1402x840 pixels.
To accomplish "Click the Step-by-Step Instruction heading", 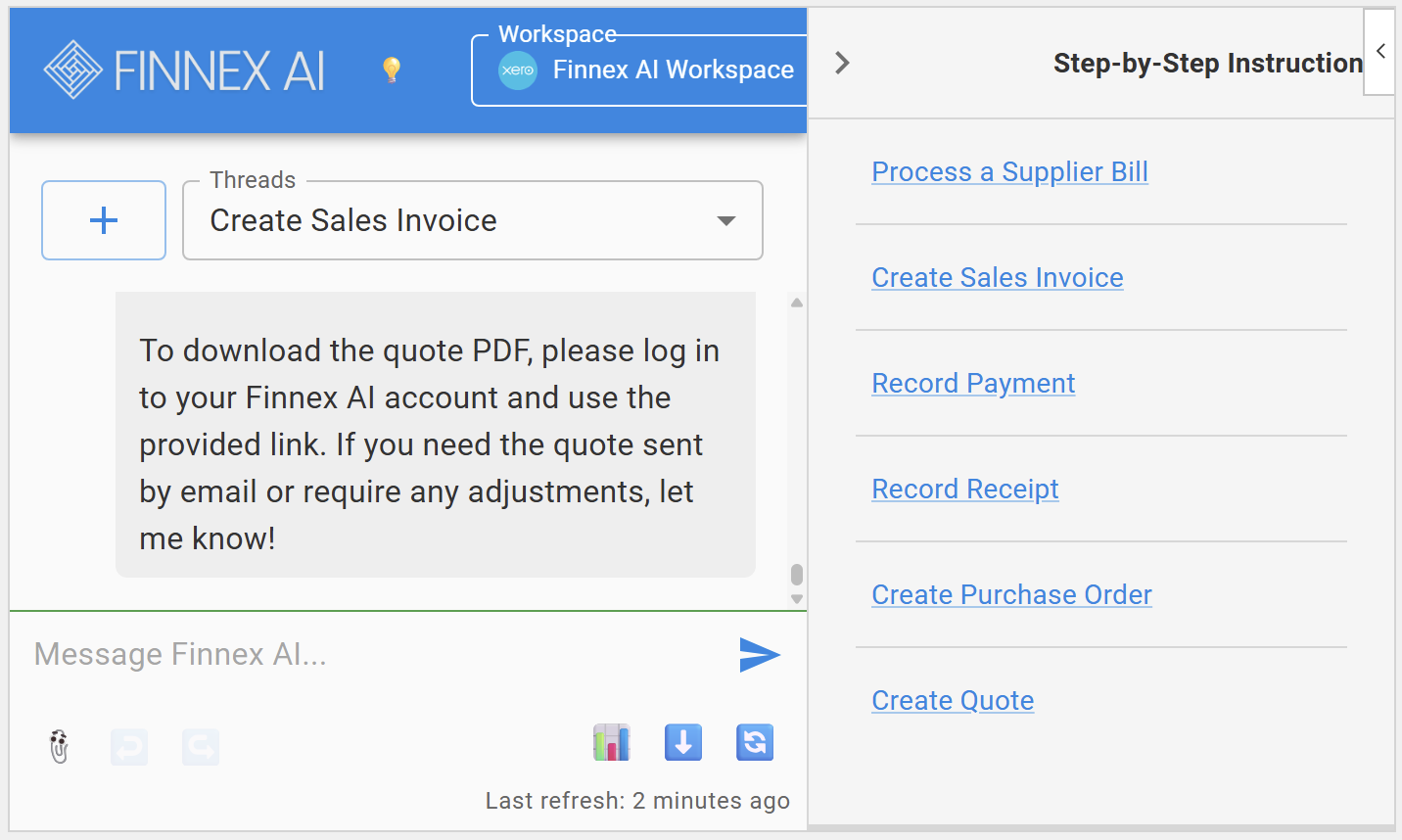I will pyautogui.click(x=1208, y=64).
